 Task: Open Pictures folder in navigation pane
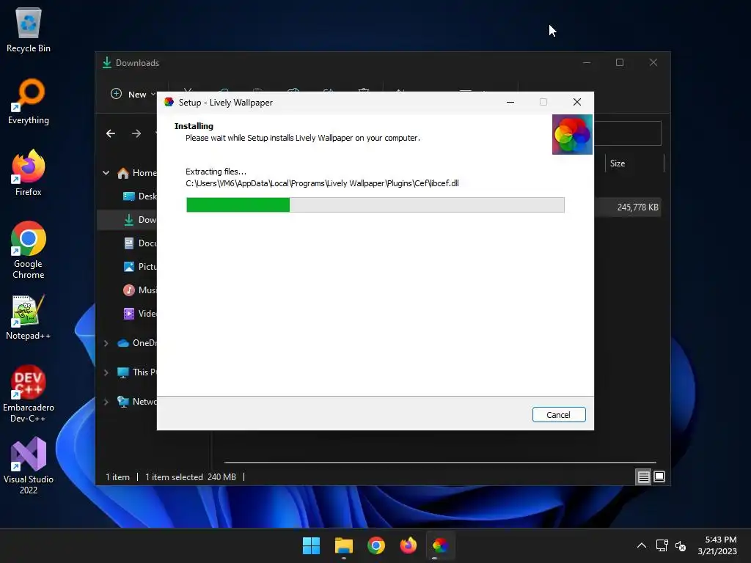point(140,267)
